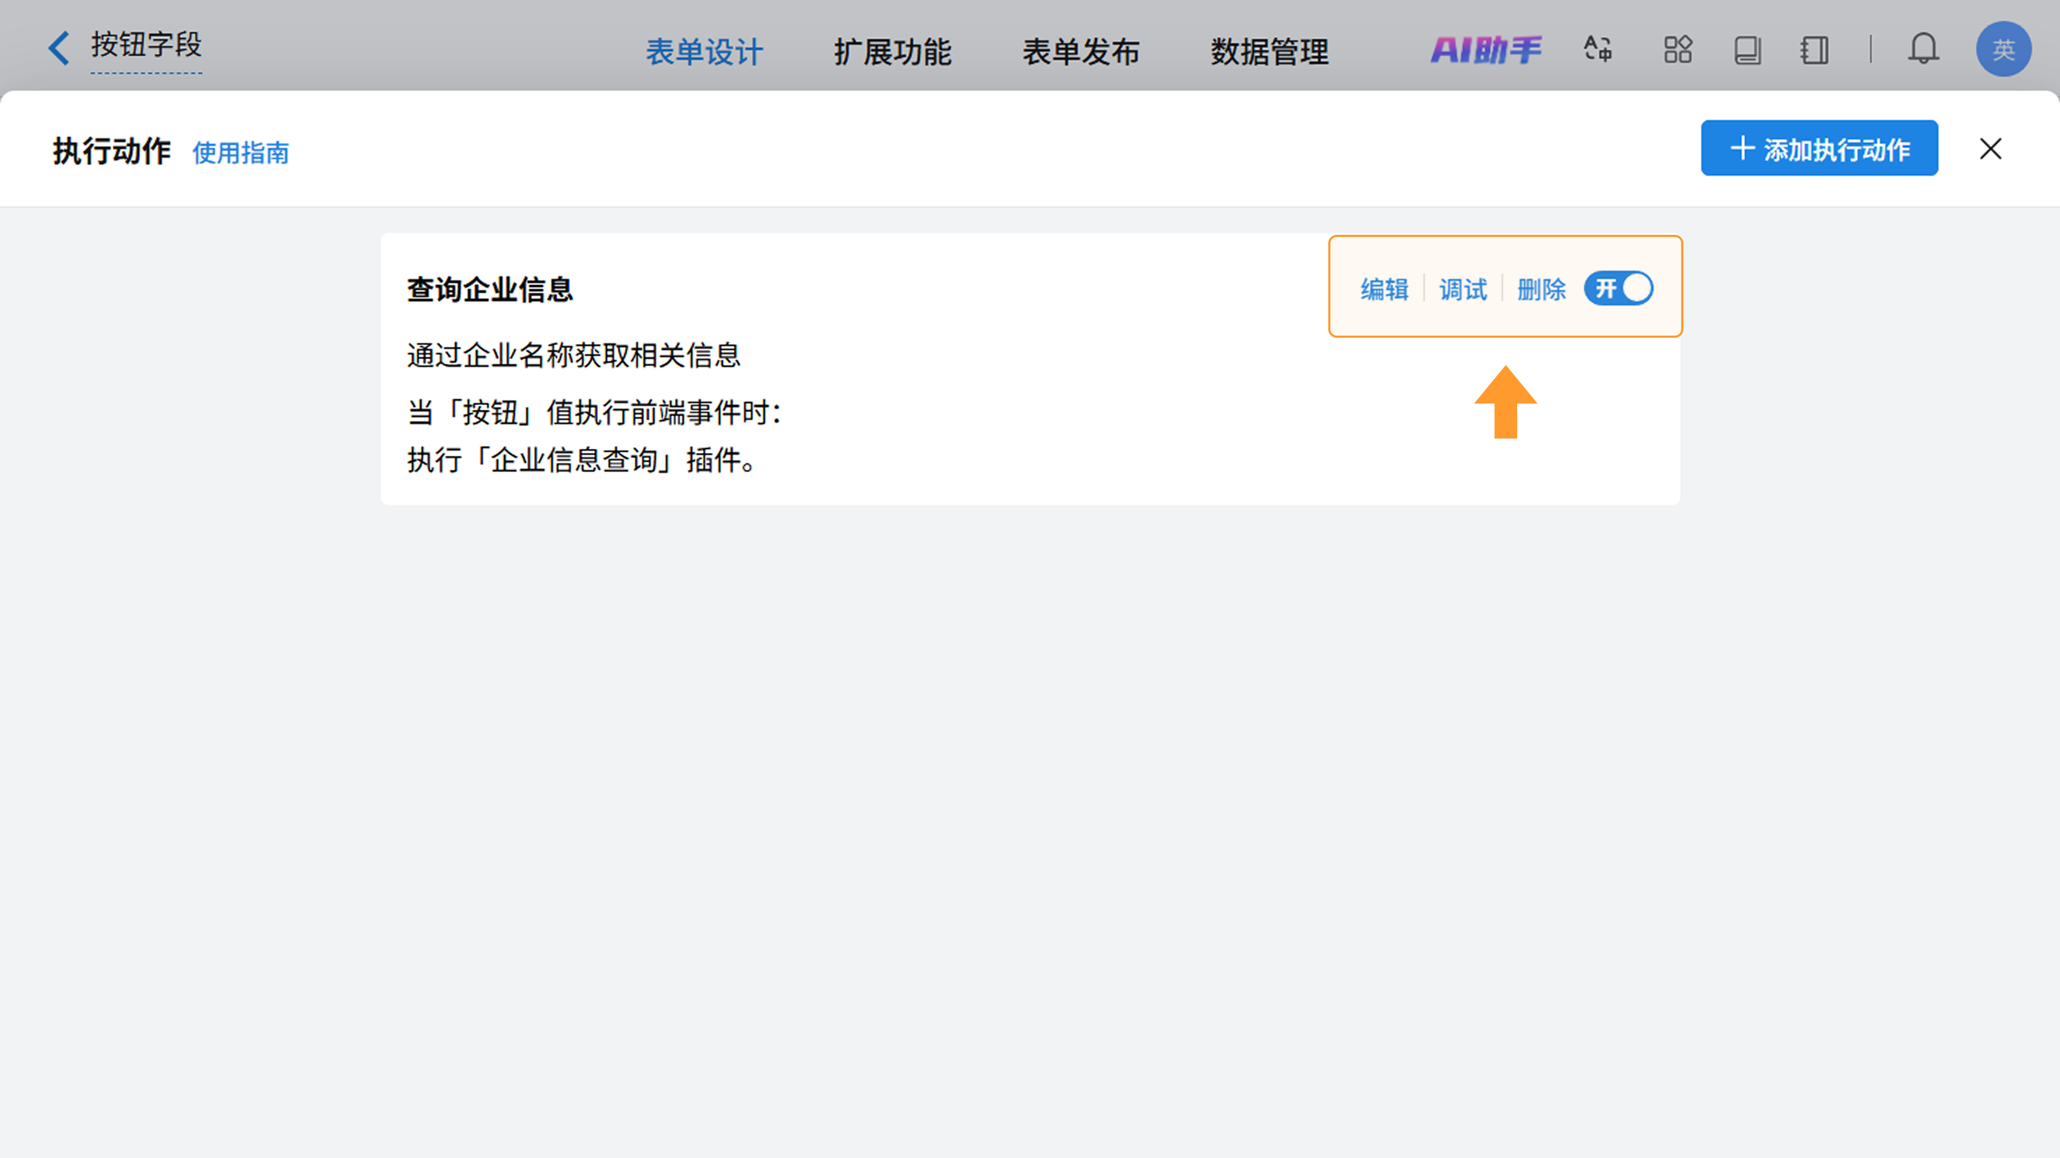This screenshot has height=1158, width=2060.
Task: Open notifications bell
Action: click(x=1923, y=49)
